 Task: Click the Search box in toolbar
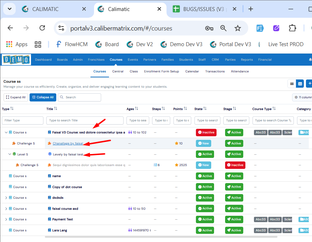[x=79, y=97]
